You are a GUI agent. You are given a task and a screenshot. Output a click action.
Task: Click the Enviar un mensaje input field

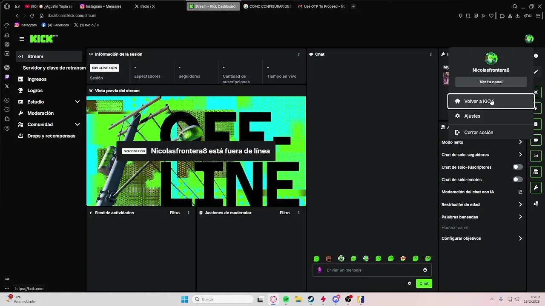pos(372,270)
